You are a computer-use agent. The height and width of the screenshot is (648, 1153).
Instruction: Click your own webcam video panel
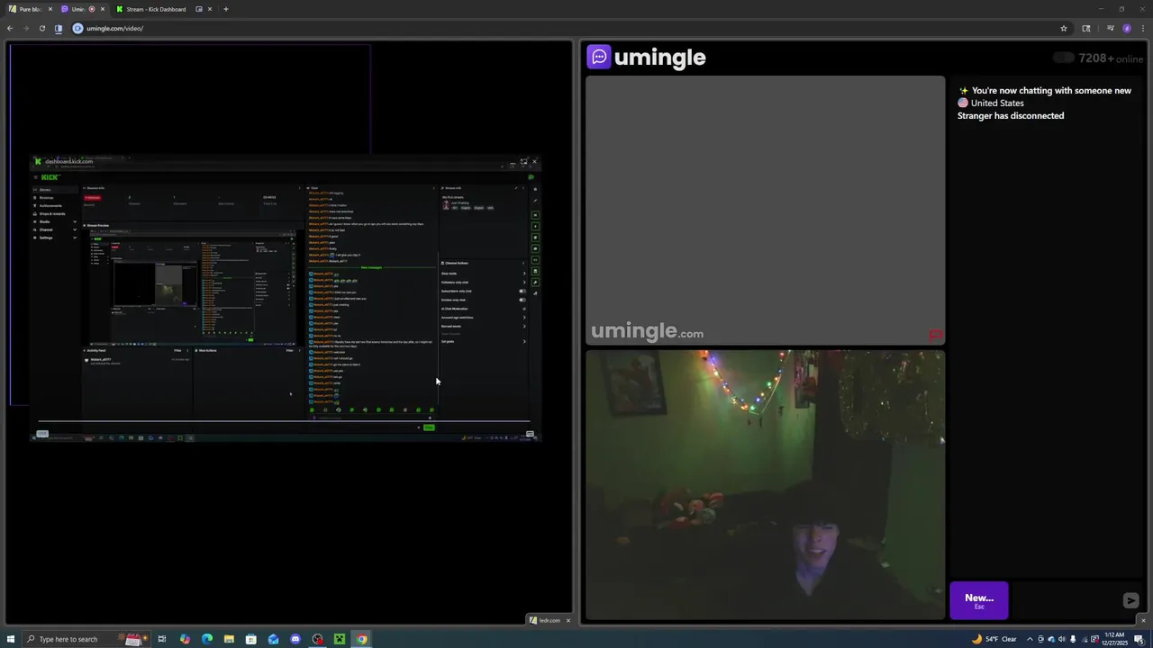click(765, 485)
